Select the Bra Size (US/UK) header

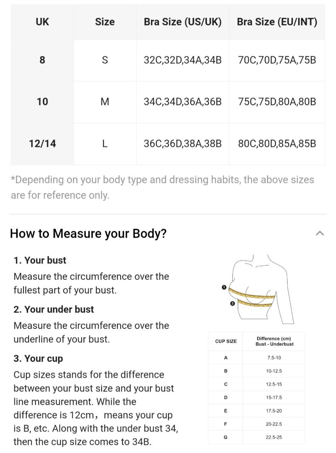click(x=183, y=22)
